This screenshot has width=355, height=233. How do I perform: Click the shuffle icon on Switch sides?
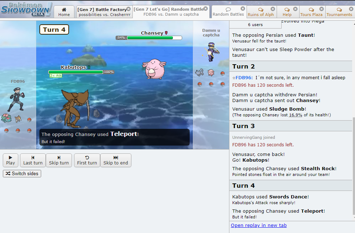(8, 173)
